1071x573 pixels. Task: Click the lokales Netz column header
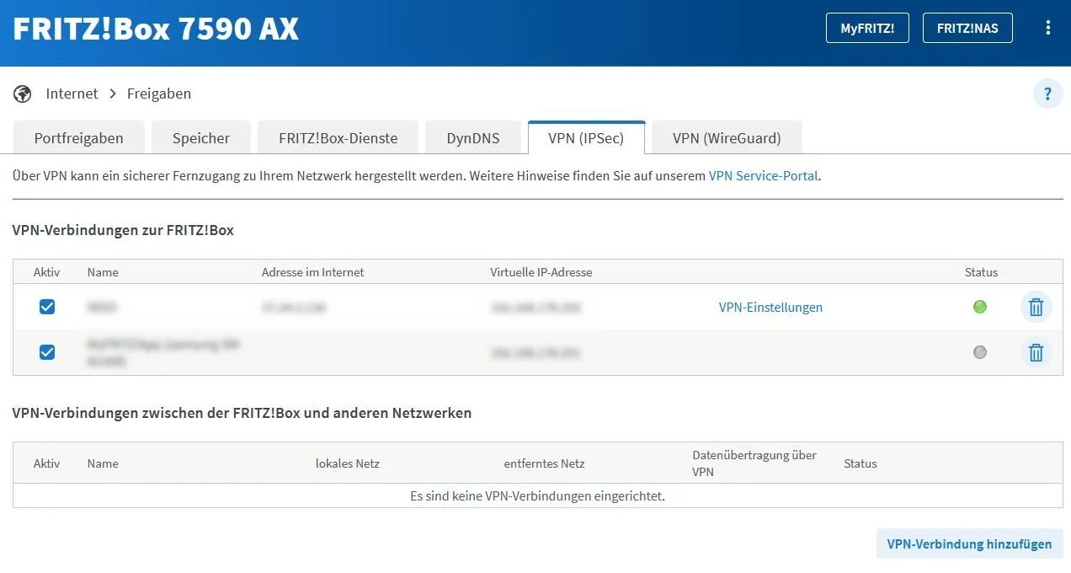(x=348, y=463)
